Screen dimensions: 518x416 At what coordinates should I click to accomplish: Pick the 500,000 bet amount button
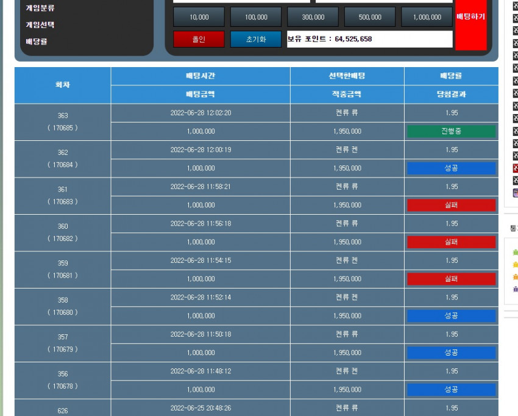[370, 17]
